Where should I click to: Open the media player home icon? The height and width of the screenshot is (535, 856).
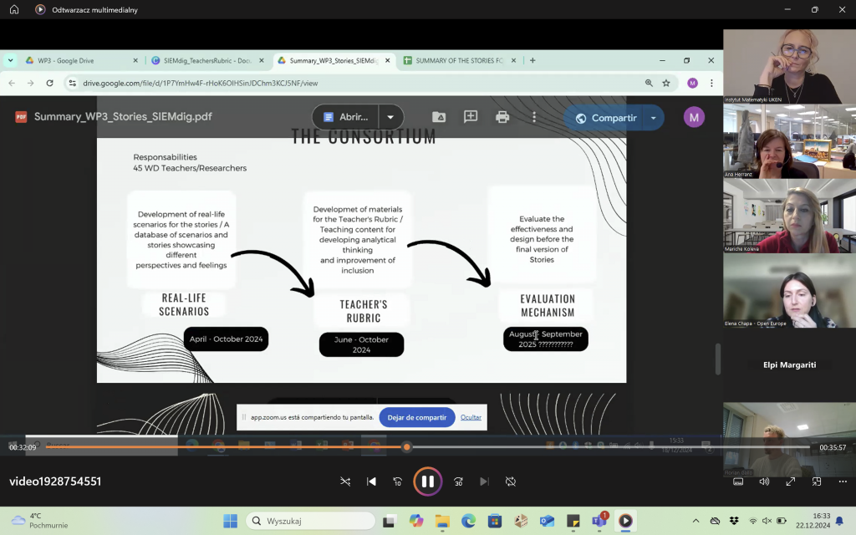tap(14, 9)
